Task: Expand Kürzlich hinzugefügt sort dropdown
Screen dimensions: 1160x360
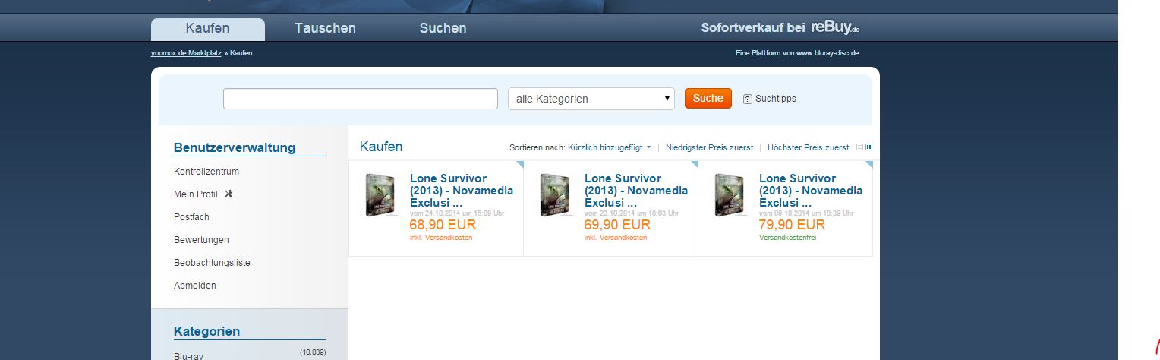Action: point(609,147)
